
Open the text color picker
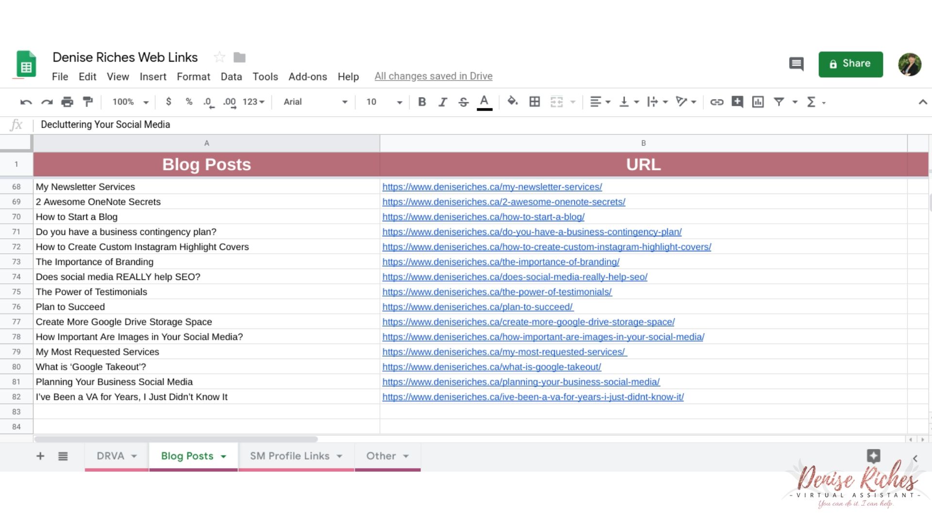coord(484,102)
